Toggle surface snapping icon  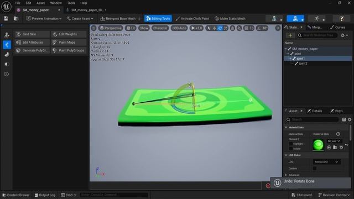coord(240,28)
